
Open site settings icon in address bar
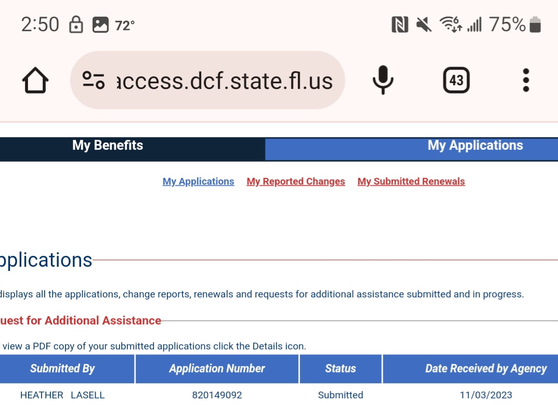(x=94, y=80)
